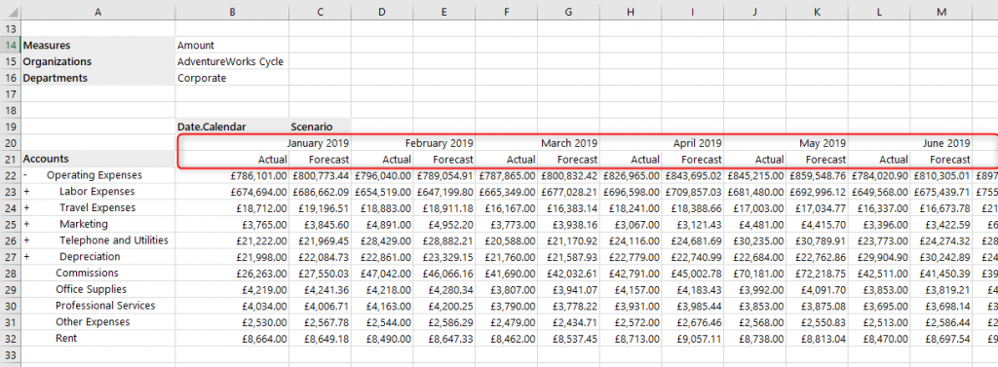Click Actual under January 2019
Viewport: 998px width, 367px height.
[232, 159]
